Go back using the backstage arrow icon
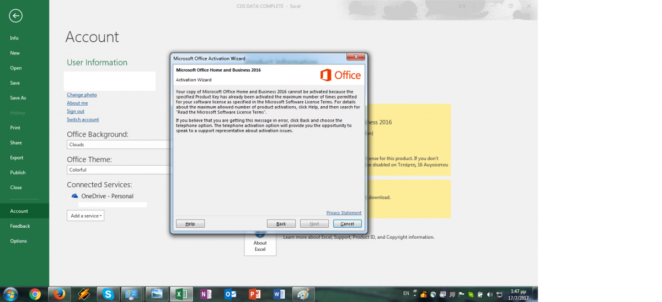 pyautogui.click(x=15, y=16)
